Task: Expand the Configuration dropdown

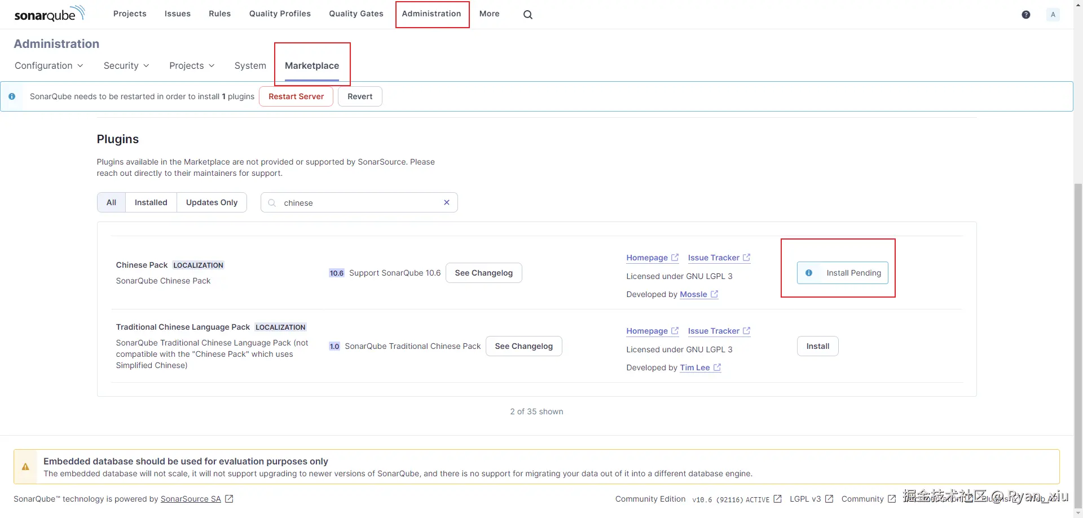Action: coord(49,65)
